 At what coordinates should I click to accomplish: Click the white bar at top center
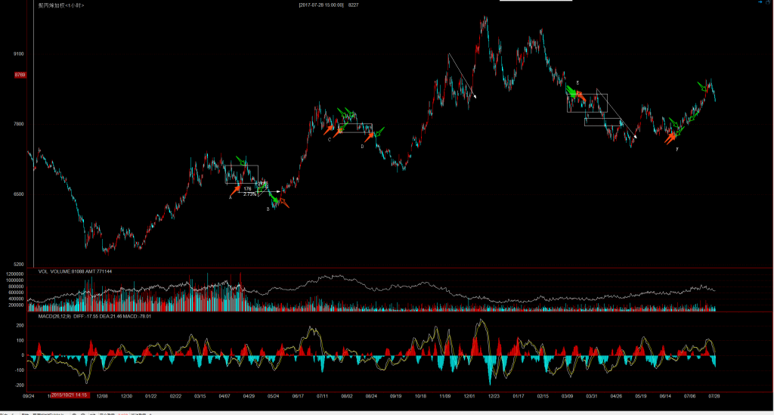531,1
